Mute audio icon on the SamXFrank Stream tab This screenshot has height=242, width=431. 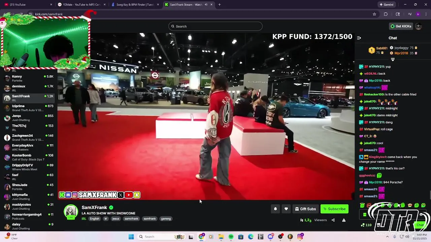click(206, 5)
